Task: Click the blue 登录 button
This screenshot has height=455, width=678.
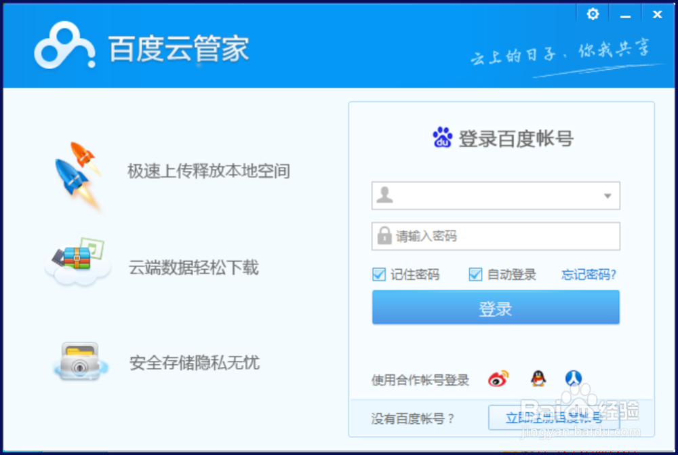Action: coord(496,307)
